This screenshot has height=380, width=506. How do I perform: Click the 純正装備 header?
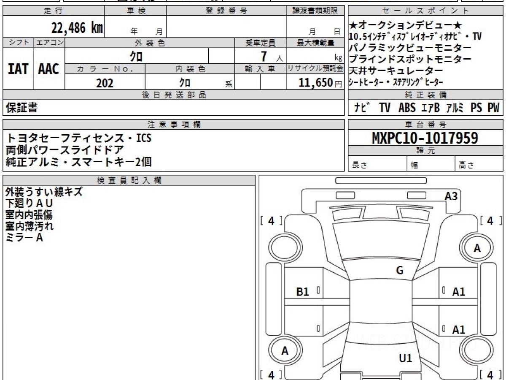[x=426, y=95]
